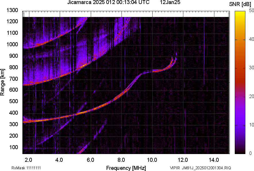Select the Range [km] vertical axis label
The height and width of the screenshot is (171, 254).
[3, 82]
